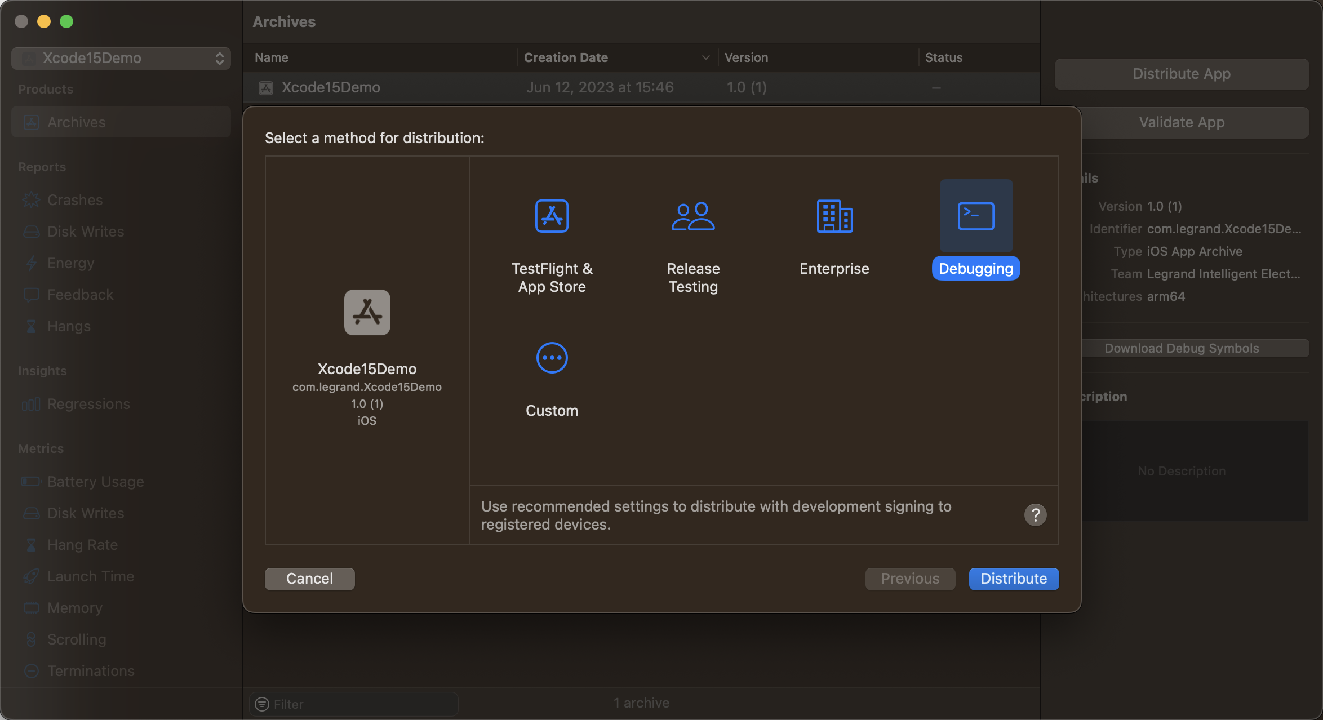This screenshot has width=1323, height=720.
Task: Select Custom distribution ellipsis icon
Action: 552,358
